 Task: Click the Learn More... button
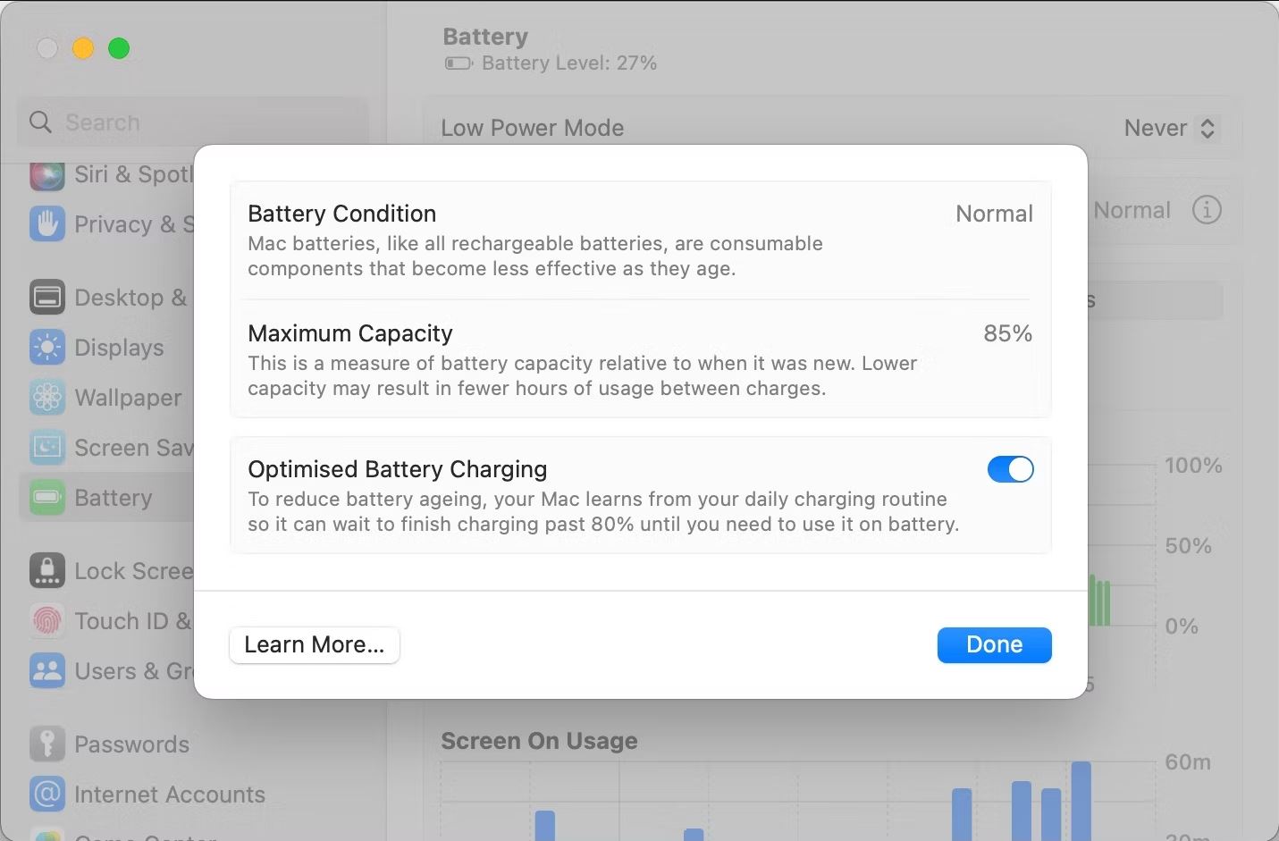315,645
